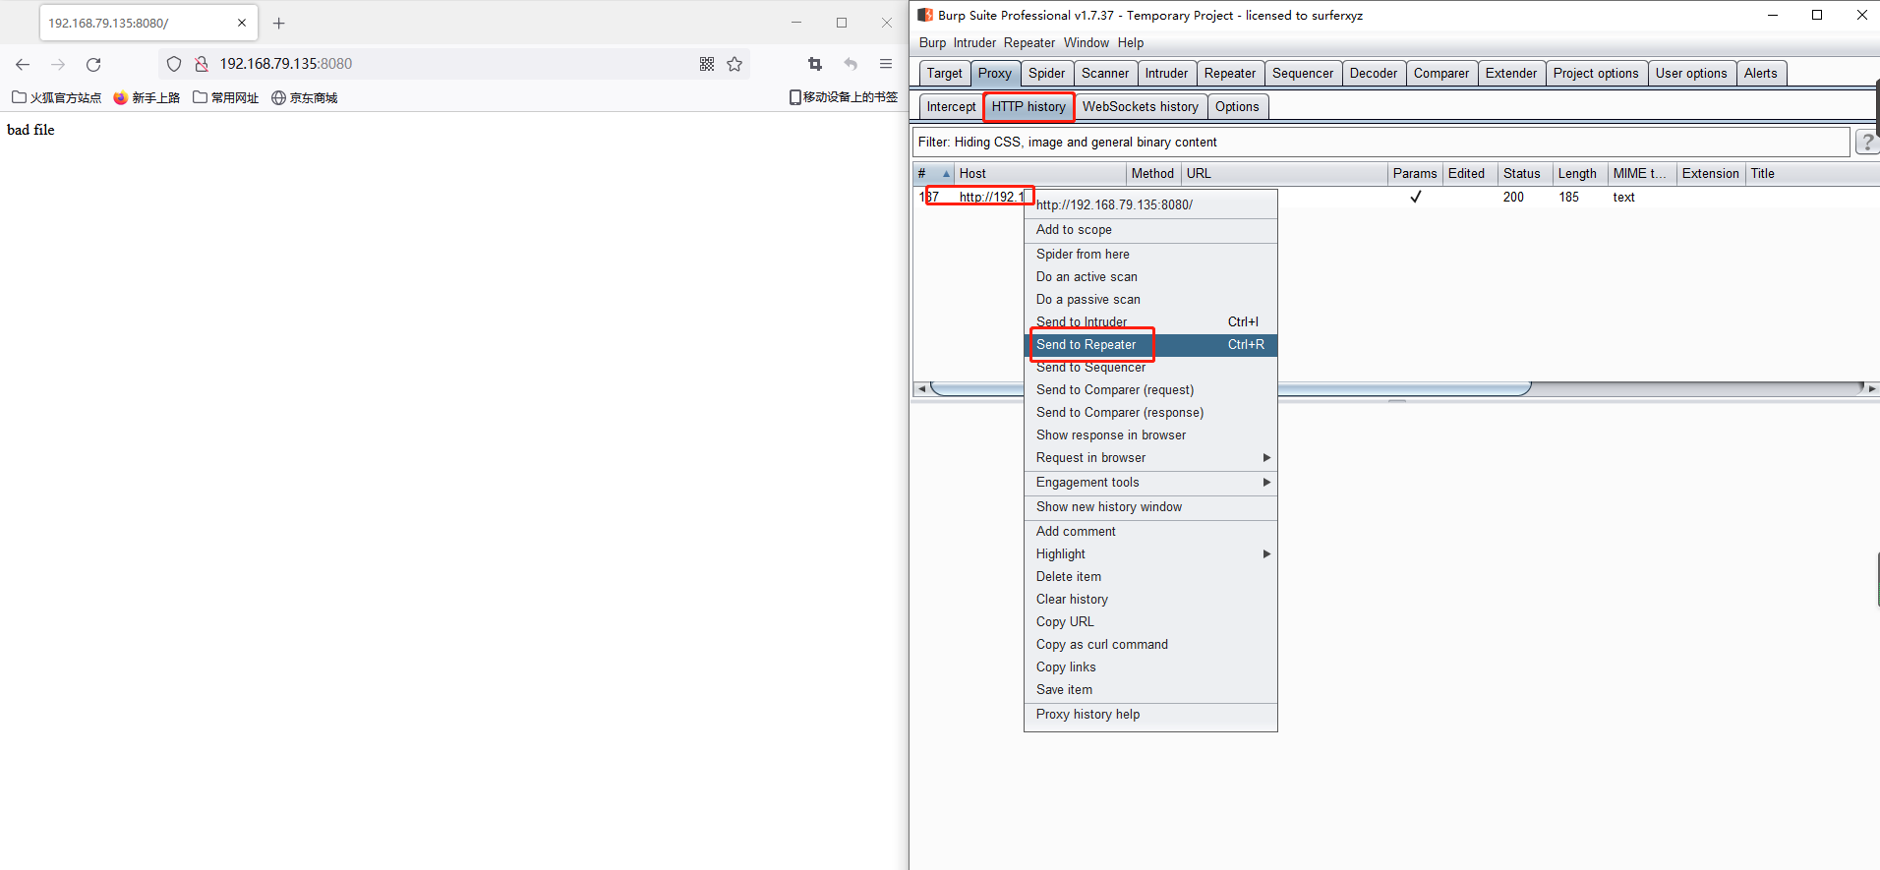Open the 新手上路 bookmark

point(147,97)
